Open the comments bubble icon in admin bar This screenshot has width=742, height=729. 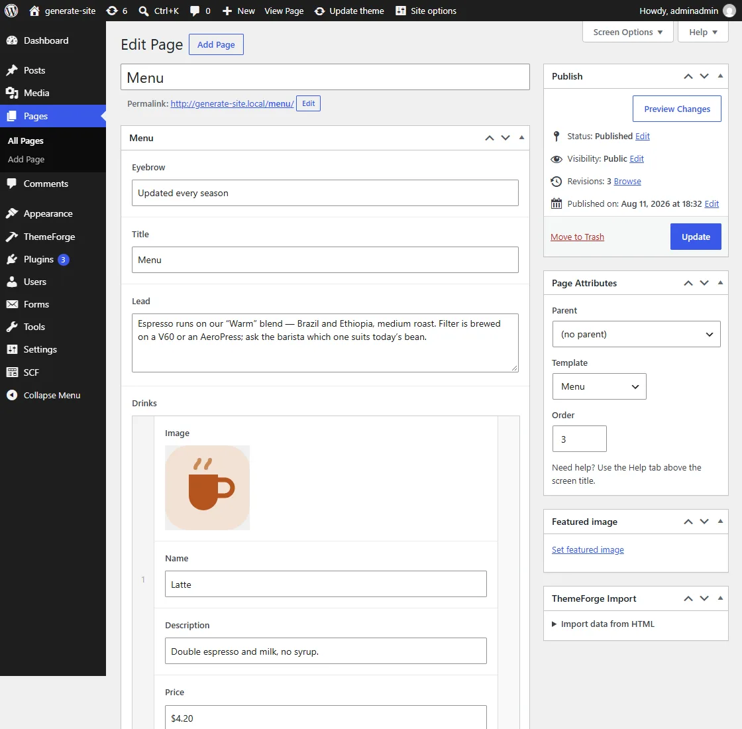point(195,11)
